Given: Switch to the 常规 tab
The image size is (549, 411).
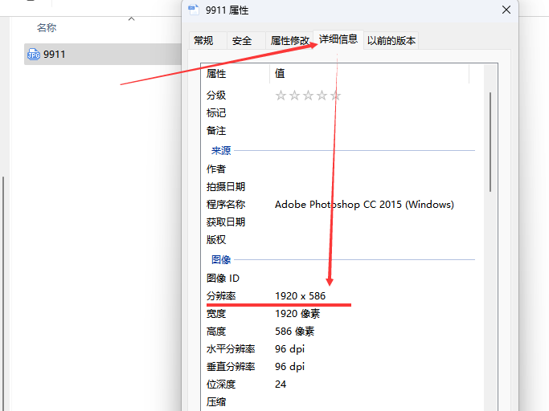Looking at the screenshot, I should pyautogui.click(x=203, y=41).
